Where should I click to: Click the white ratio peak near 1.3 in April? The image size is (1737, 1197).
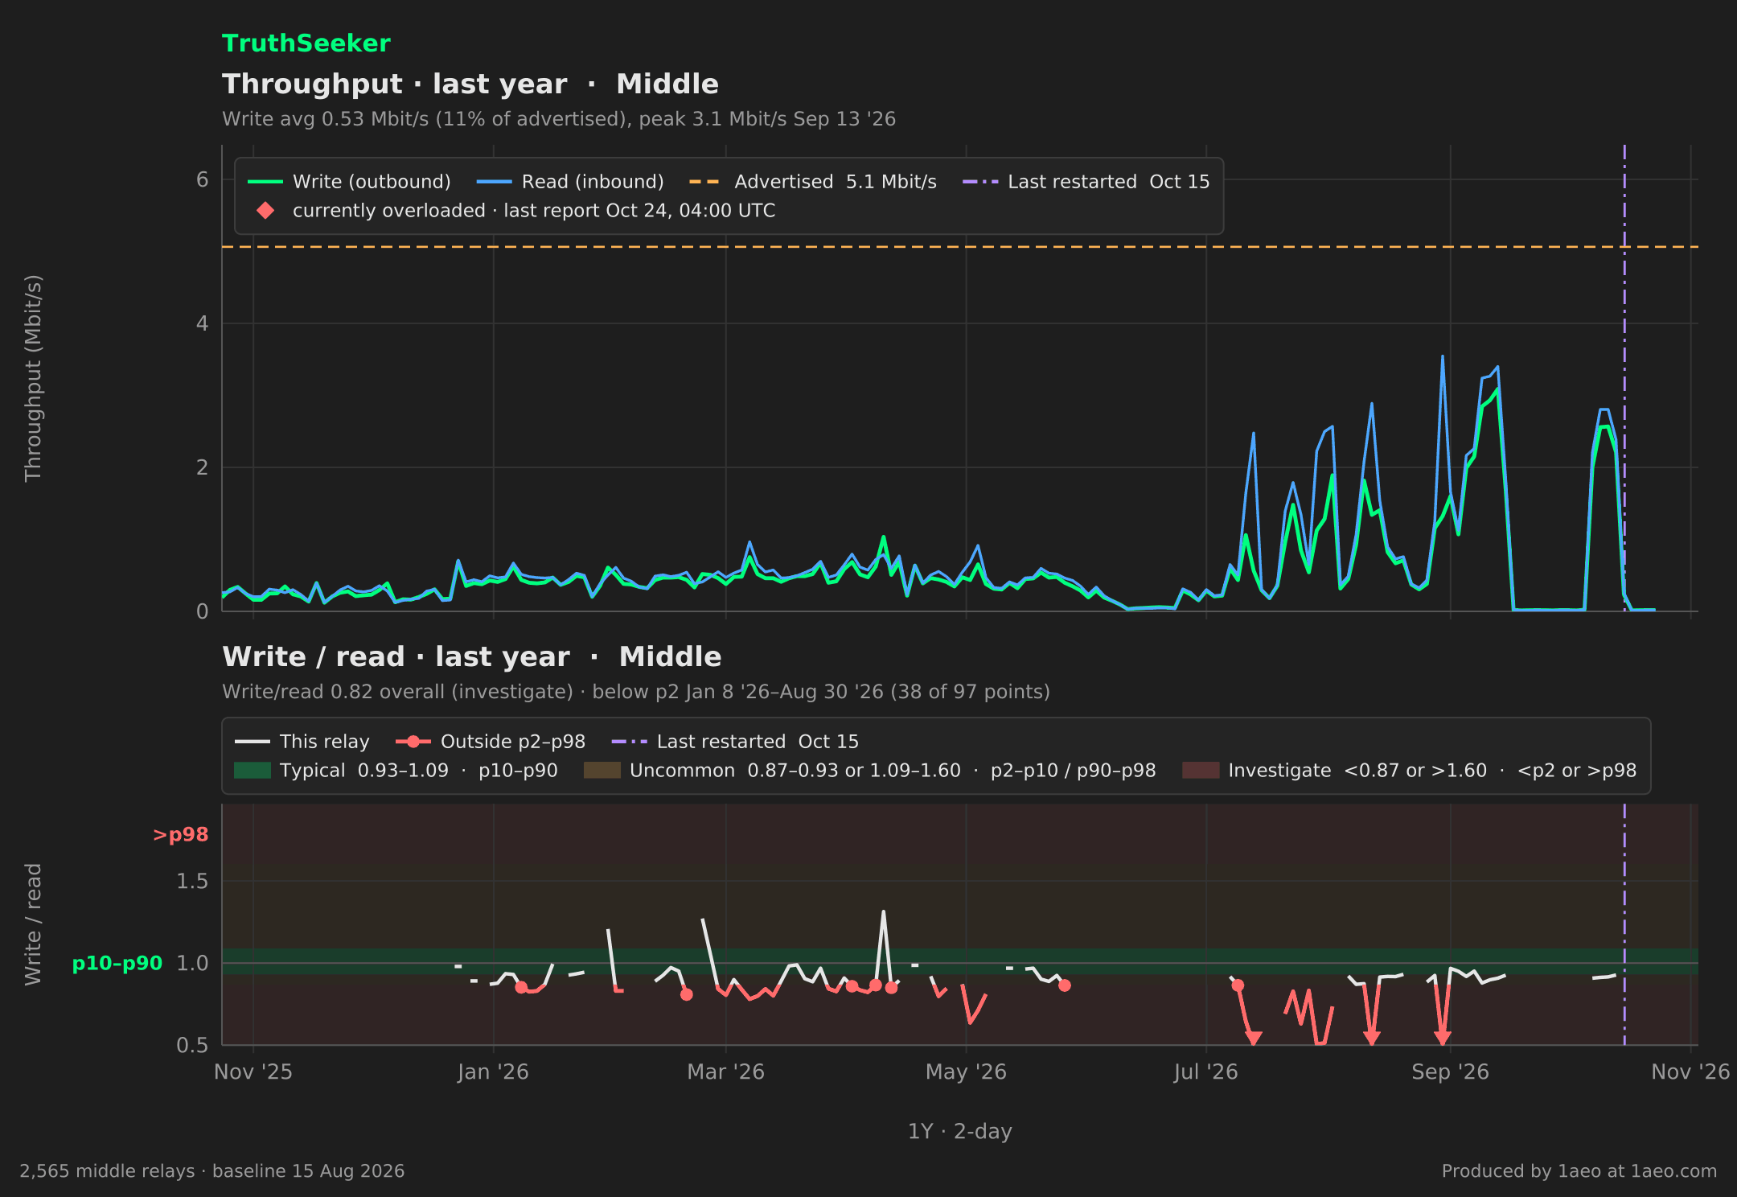[883, 912]
